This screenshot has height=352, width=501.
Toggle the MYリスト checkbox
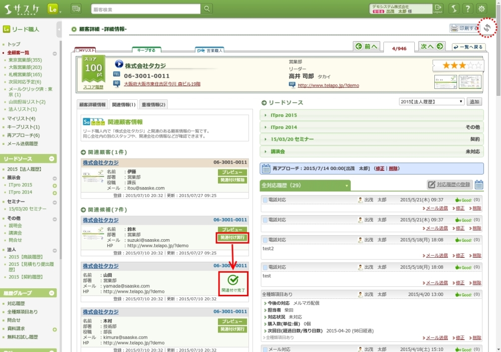78,50
